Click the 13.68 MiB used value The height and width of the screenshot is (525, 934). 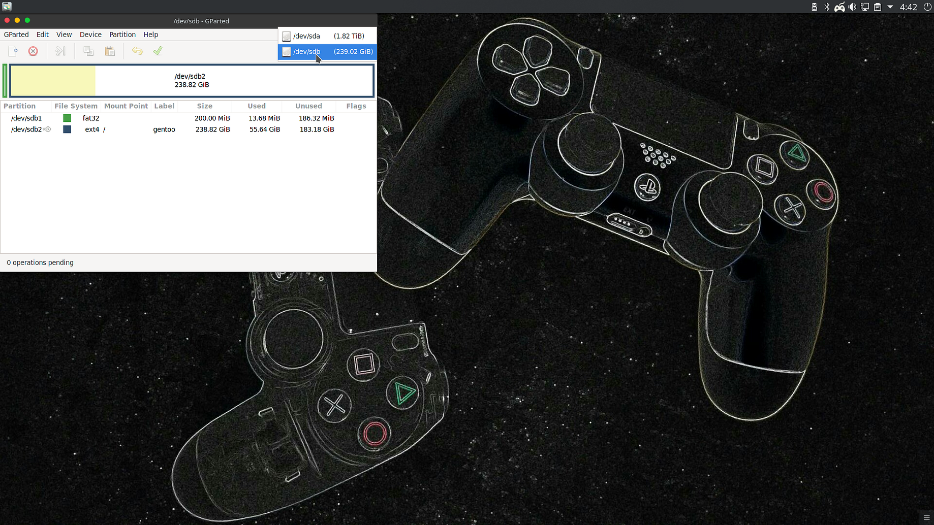264,118
